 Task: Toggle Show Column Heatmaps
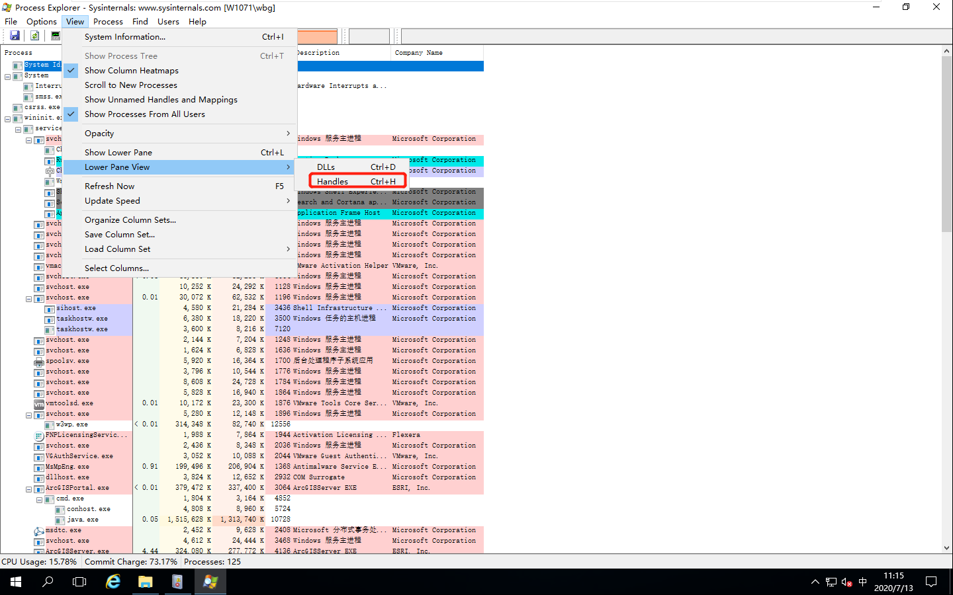pos(180,71)
